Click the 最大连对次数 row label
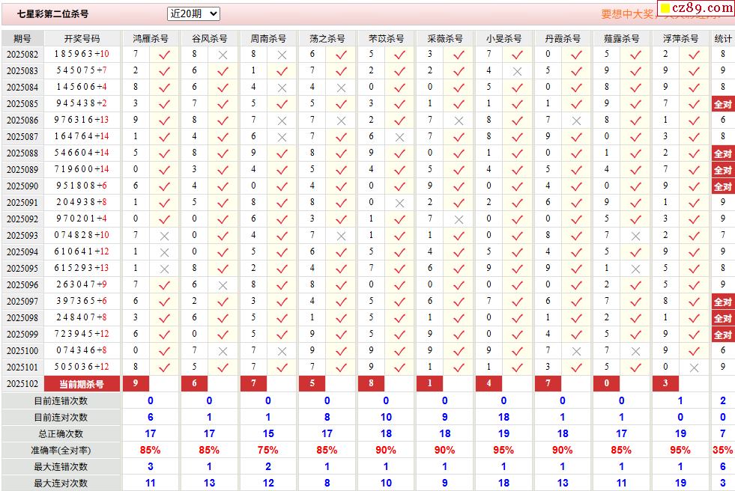Screen dimensions: 735x491 click(x=61, y=483)
